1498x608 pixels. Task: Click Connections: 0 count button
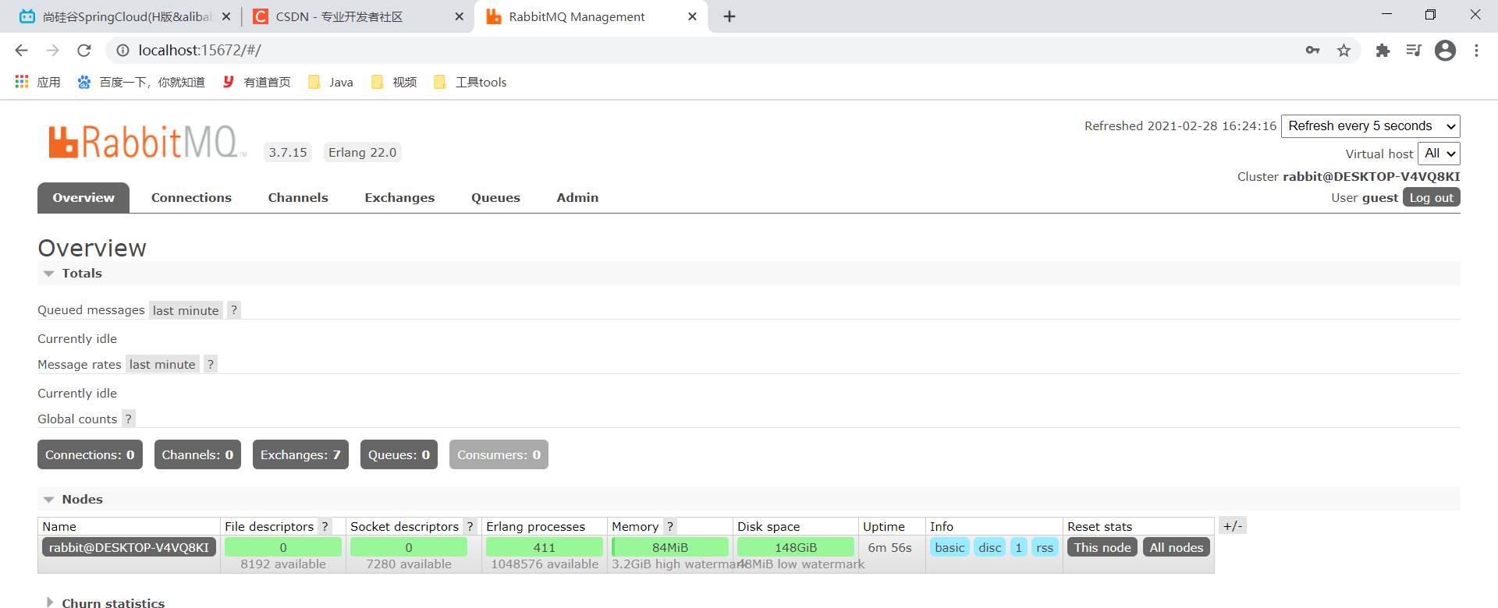point(90,455)
